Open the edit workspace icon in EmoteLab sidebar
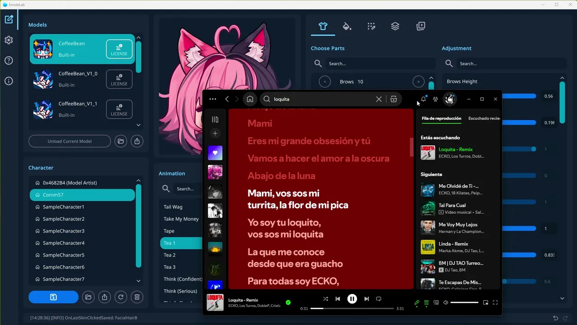The width and height of the screenshot is (577, 325). [9, 19]
